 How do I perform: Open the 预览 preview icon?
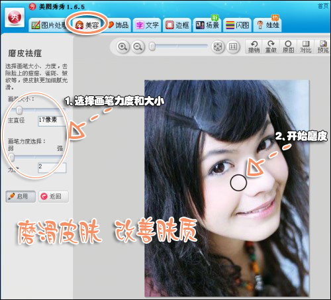click(x=323, y=47)
